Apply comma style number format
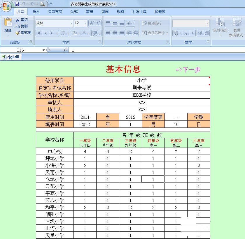Screen dimensions: 245x239 [x=192, y=33]
